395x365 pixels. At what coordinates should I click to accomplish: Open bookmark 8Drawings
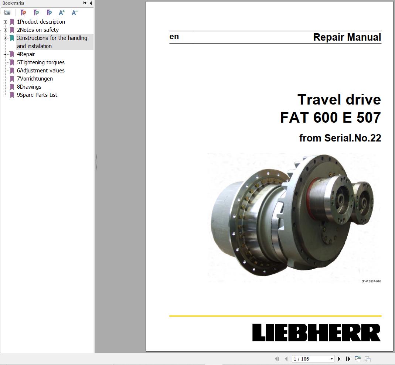pyautogui.click(x=29, y=87)
